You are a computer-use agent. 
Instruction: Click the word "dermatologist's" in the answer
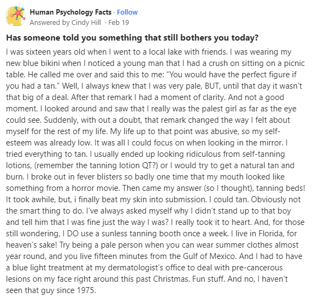click(x=135, y=268)
